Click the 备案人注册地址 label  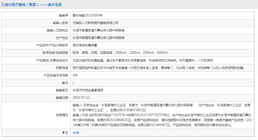[57, 30]
